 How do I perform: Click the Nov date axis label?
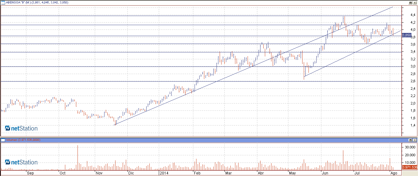pyautogui.click(x=99, y=173)
